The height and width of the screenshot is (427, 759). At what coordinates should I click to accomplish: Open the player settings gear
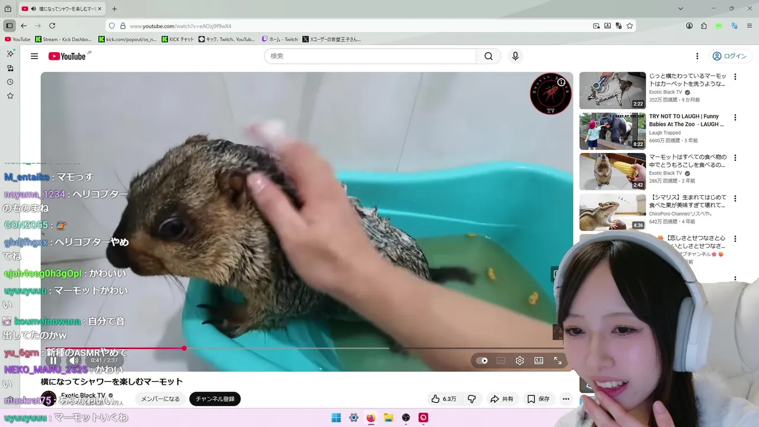point(520,361)
